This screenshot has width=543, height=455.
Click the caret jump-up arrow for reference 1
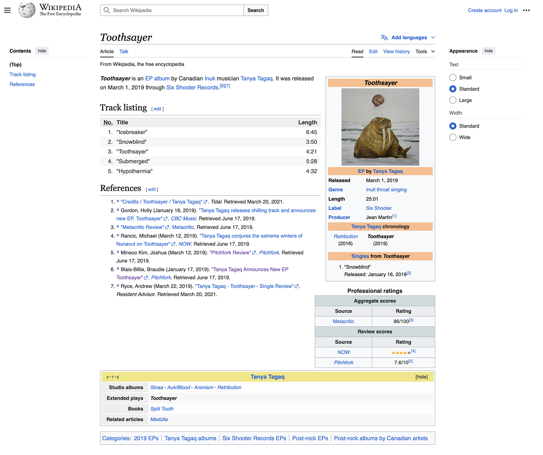click(x=118, y=201)
